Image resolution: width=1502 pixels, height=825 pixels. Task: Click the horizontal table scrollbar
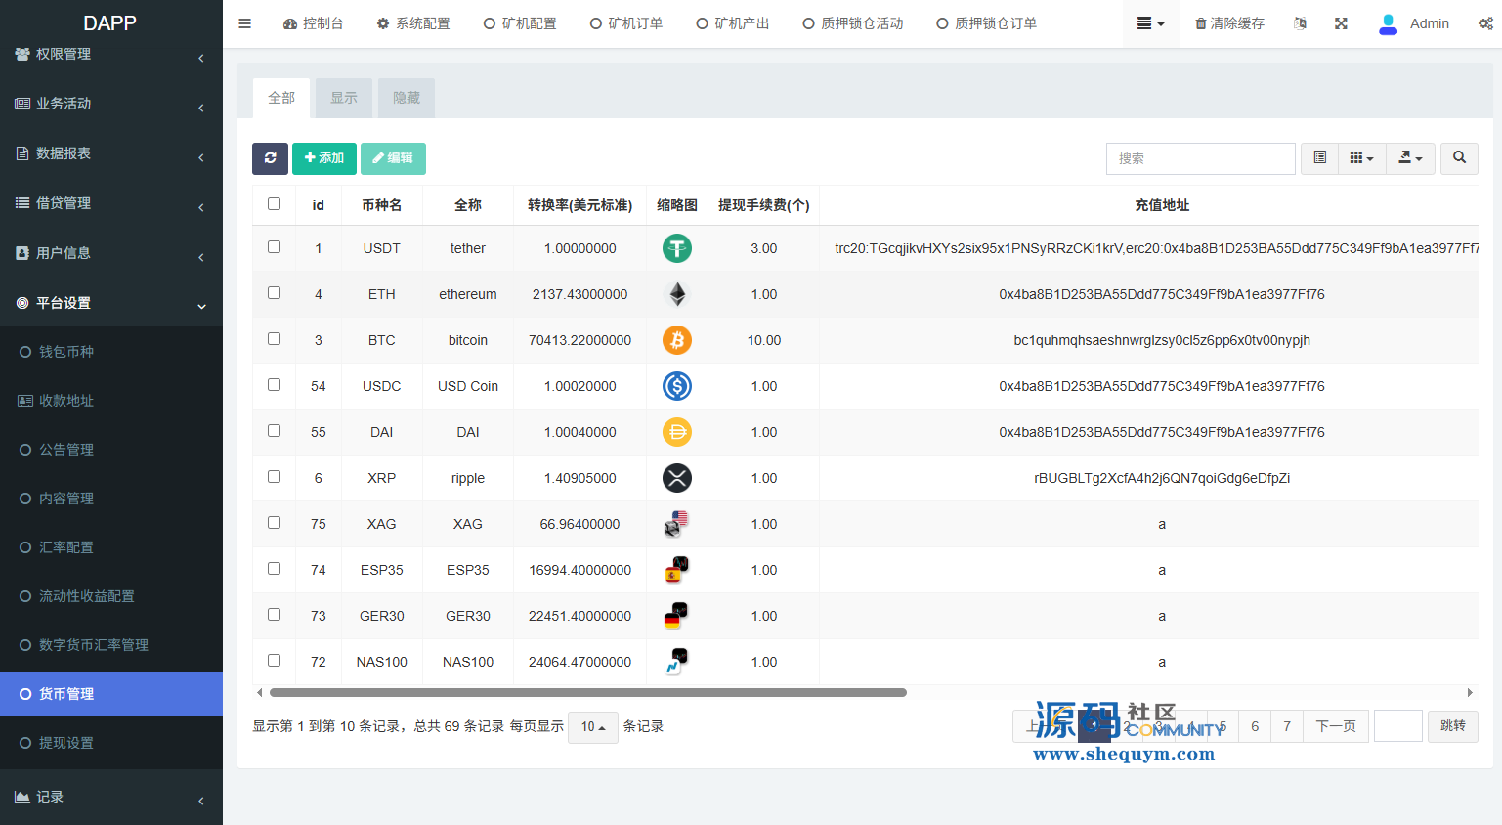(587, 692)
